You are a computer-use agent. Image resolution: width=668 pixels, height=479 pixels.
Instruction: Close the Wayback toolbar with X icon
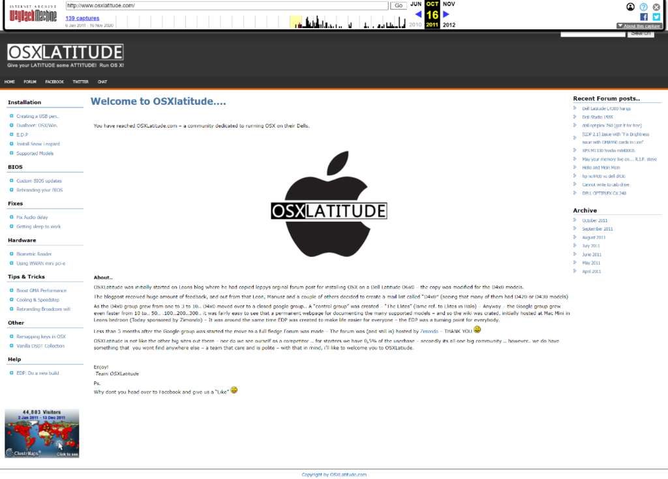pos(656,7)
